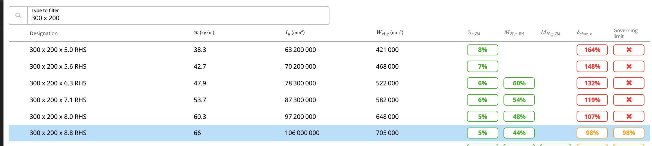
Task: Select the 300 x 200 x 6.3 RHS row
Action: [329, 83]
